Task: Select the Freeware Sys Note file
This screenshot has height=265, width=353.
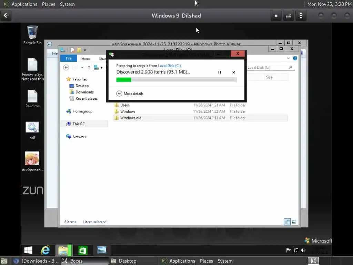Action: click(32, 69)
